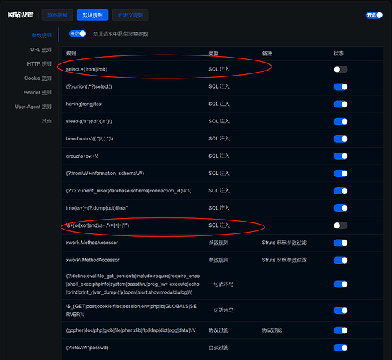Select the 默认规则 tab
The image size is (392, 360).
[92, 15]
